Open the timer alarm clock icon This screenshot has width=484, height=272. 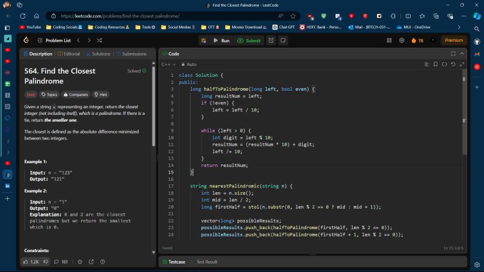(271, 40)
